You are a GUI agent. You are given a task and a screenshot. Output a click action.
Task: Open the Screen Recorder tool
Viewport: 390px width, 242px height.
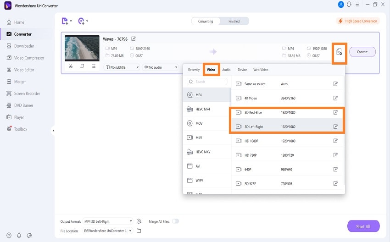point(23,93)
